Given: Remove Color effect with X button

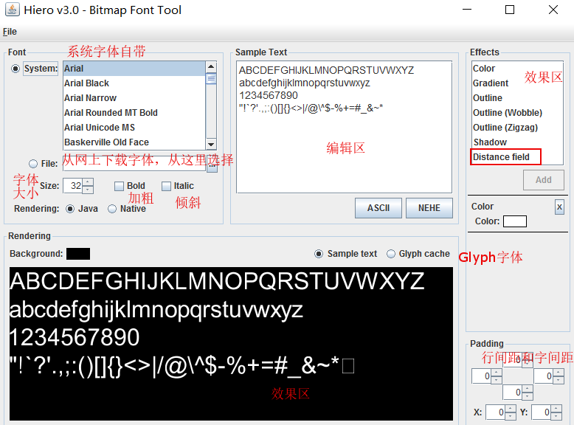Looking at the screenshot, I should [559, 207].
